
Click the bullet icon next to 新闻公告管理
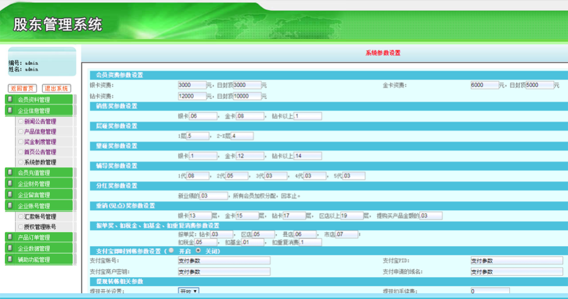[21, 121]
